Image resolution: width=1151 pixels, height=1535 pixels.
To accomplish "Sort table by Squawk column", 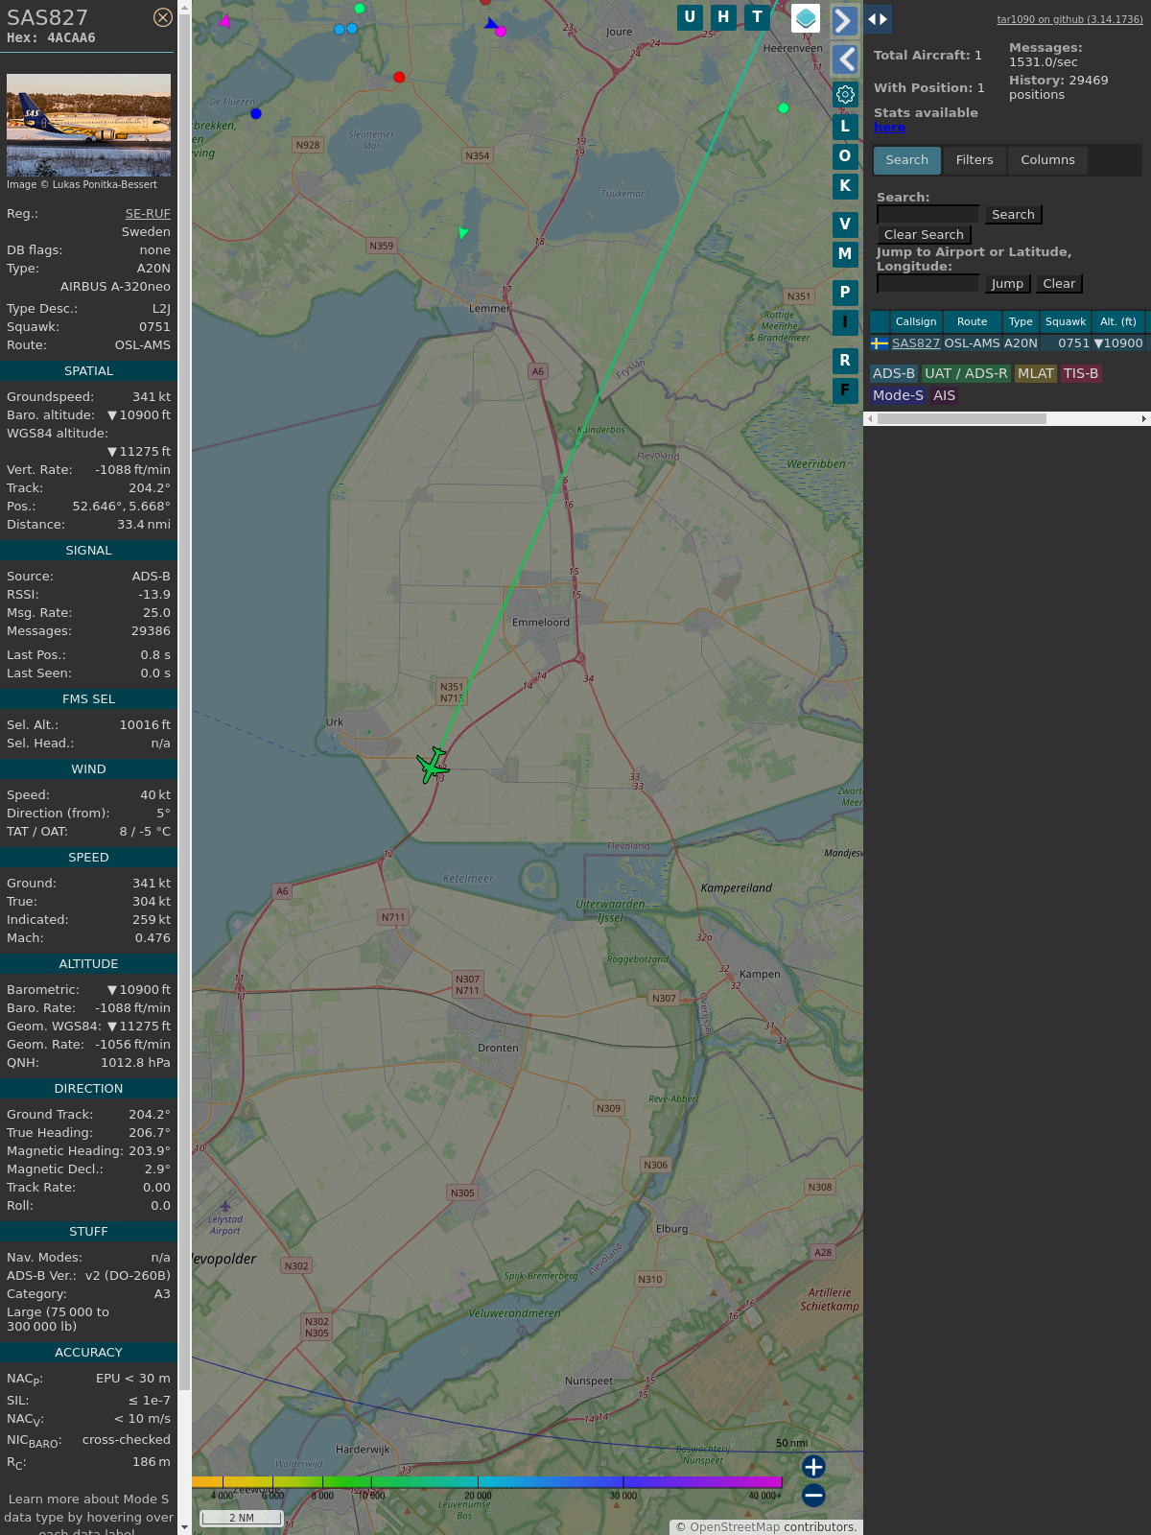I will pyautogui.click(x=1066, y=322).
